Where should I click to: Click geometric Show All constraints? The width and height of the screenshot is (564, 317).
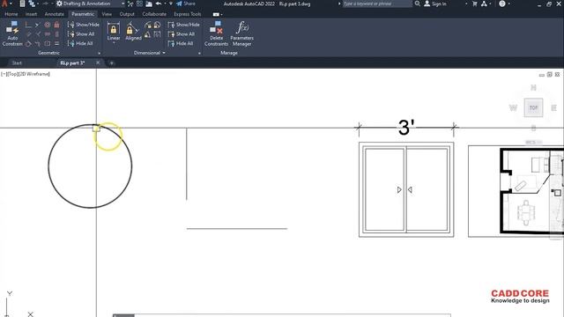click(x=81, y=34)
